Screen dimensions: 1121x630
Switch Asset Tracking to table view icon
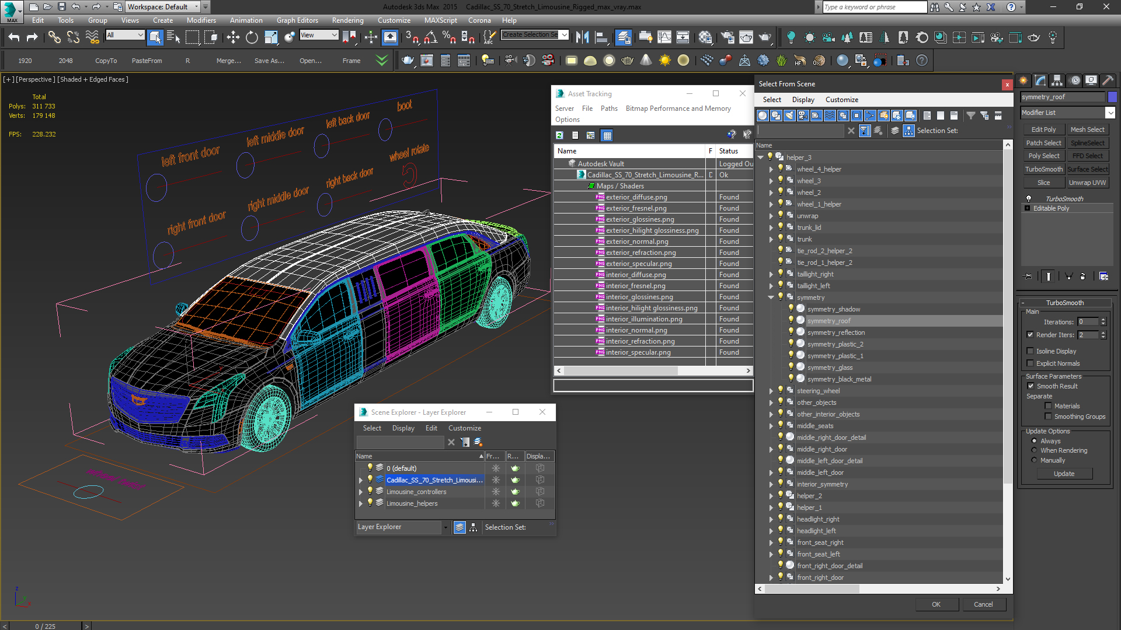[607, 135]
